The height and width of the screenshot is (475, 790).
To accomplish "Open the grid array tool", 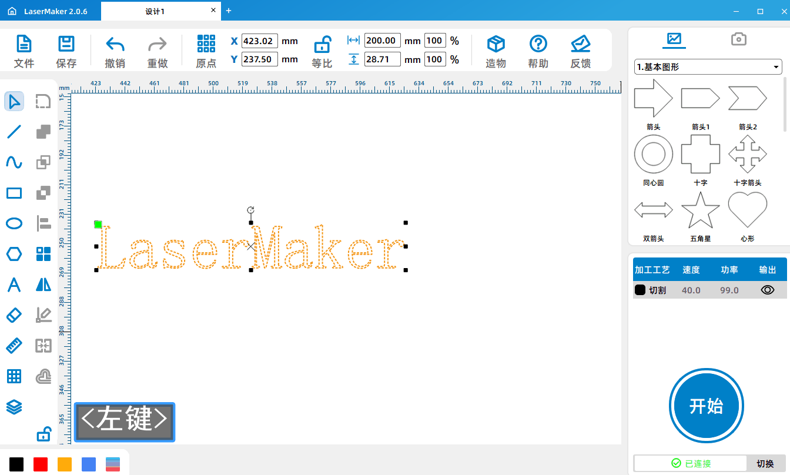I will [x=14, y=376].
